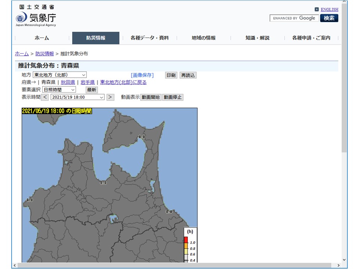
Task: Click the 再読込 reload button
Action: pos(188,75)
